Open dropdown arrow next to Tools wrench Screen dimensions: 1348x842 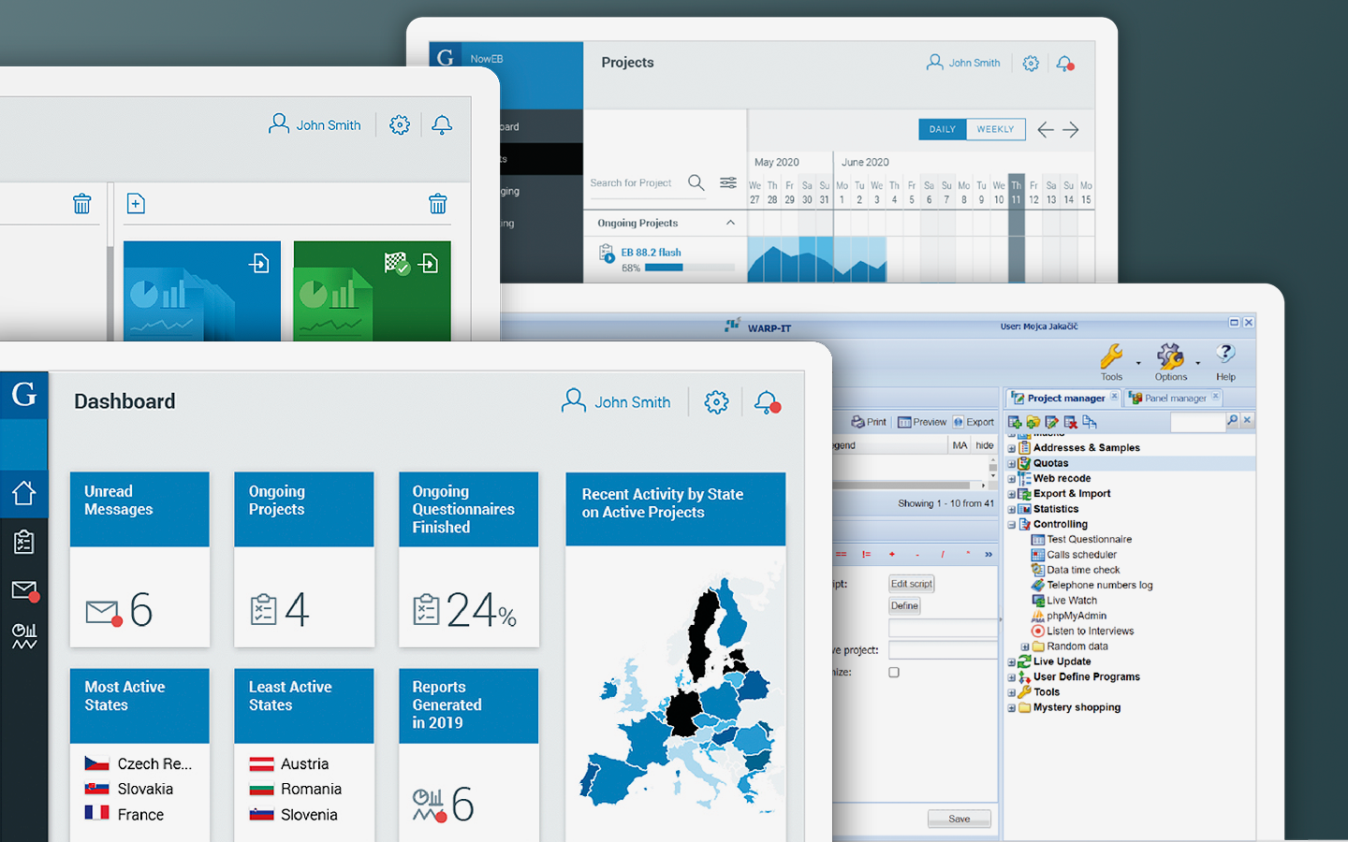tap(1138, 363)
